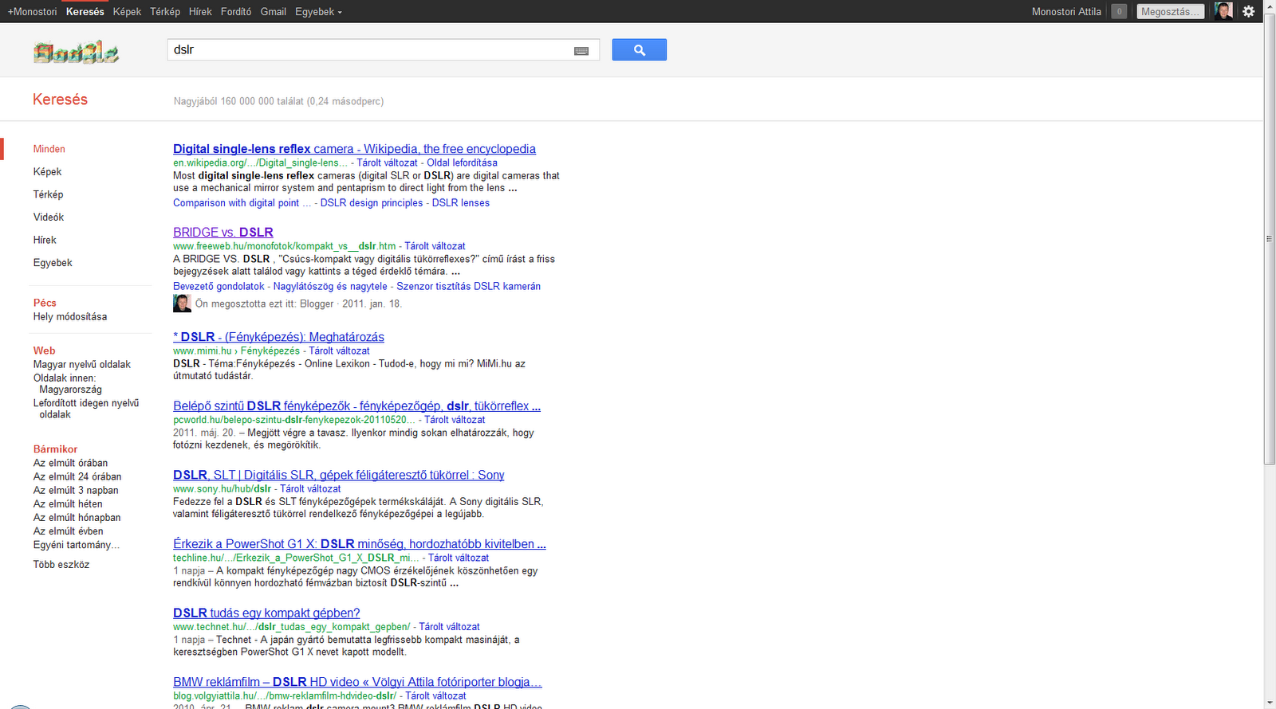Click the page vertical scrollbar thumb
The image size is (1276, 709).
click(x=1270, y=239)
